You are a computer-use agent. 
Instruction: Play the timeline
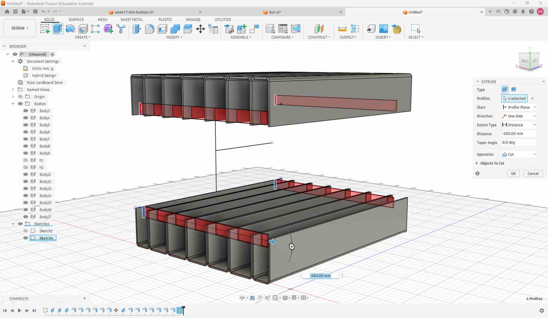click(x=20, y=310)
